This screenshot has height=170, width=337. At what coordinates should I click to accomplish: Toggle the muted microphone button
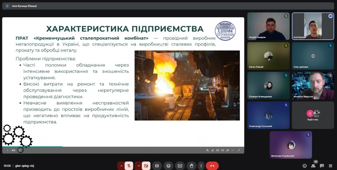[x=129, y=166]
